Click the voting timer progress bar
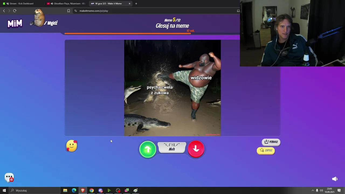 [152, 34]
